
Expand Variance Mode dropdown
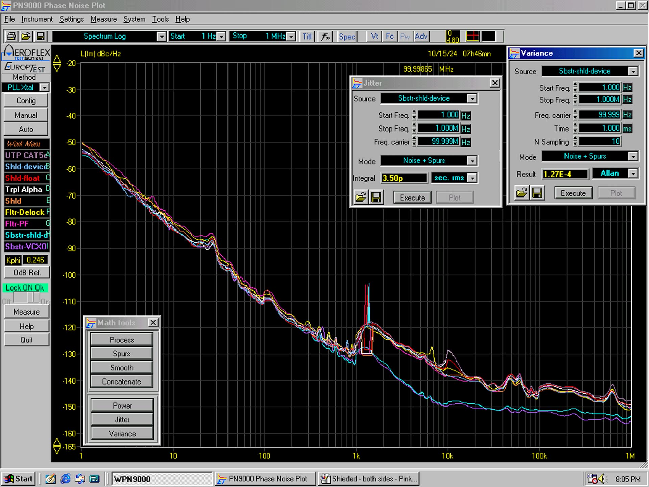pos(633,156)
